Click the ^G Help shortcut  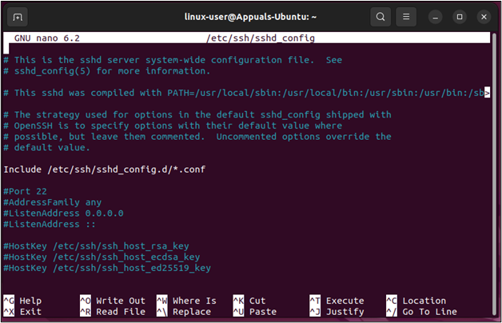[x=24, y=301]
